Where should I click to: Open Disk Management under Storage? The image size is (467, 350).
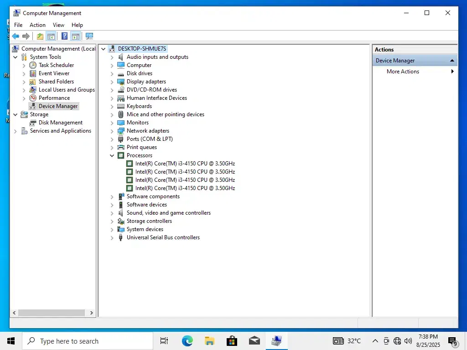click(x=60, y=123)
